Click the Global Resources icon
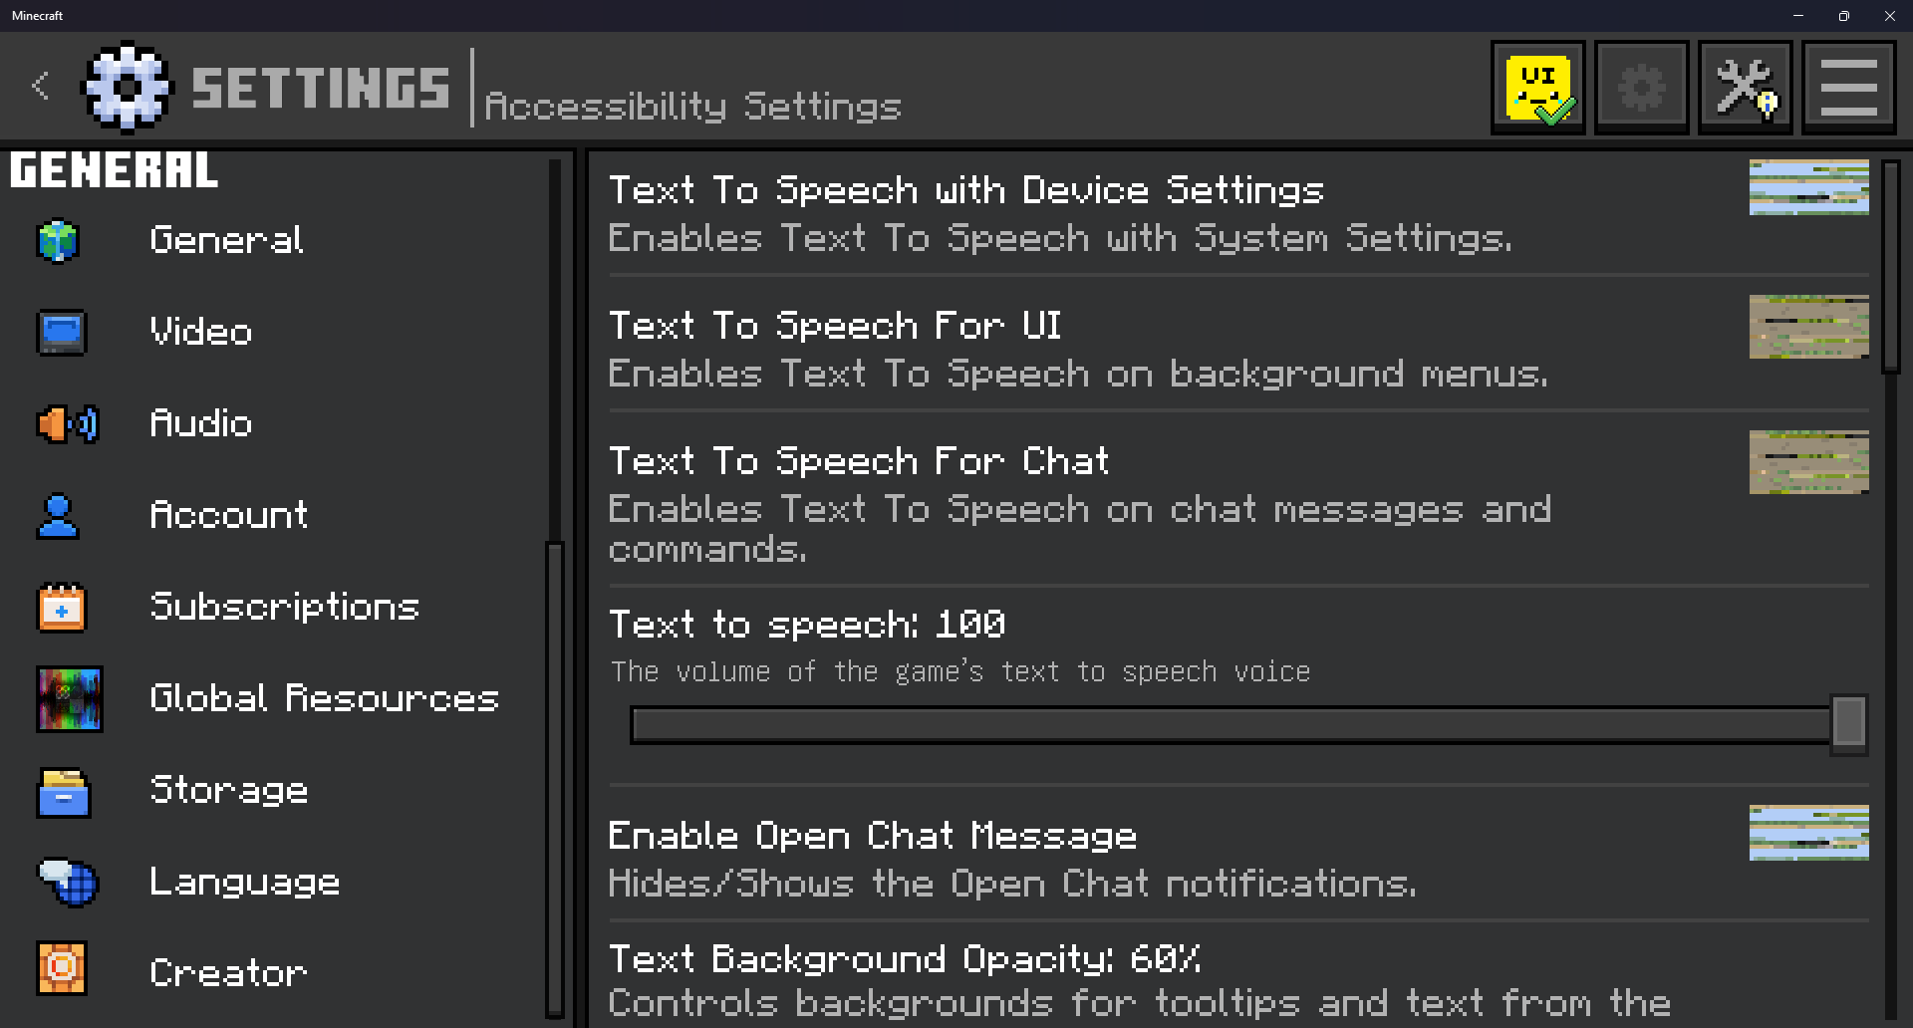 point(69,699)
